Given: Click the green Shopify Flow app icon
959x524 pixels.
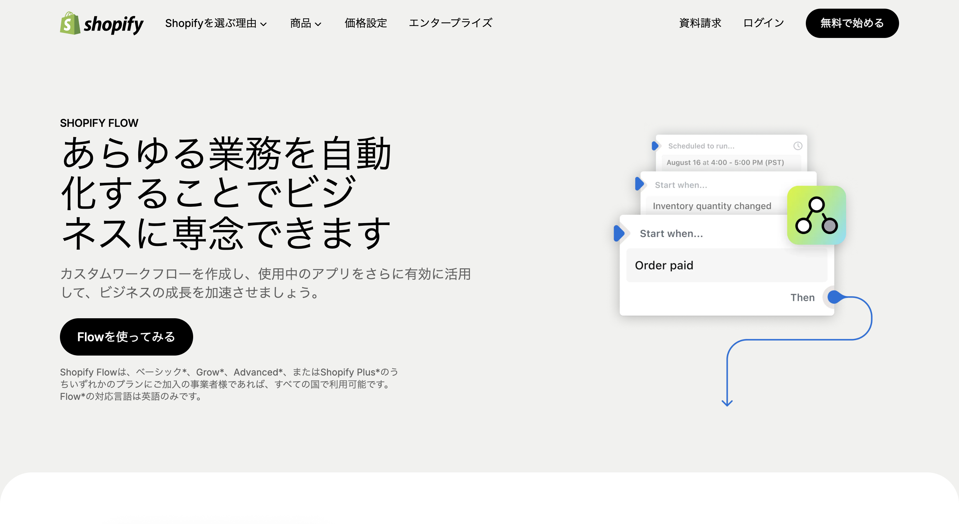Looking at the screenshot, I should point(816,215).
